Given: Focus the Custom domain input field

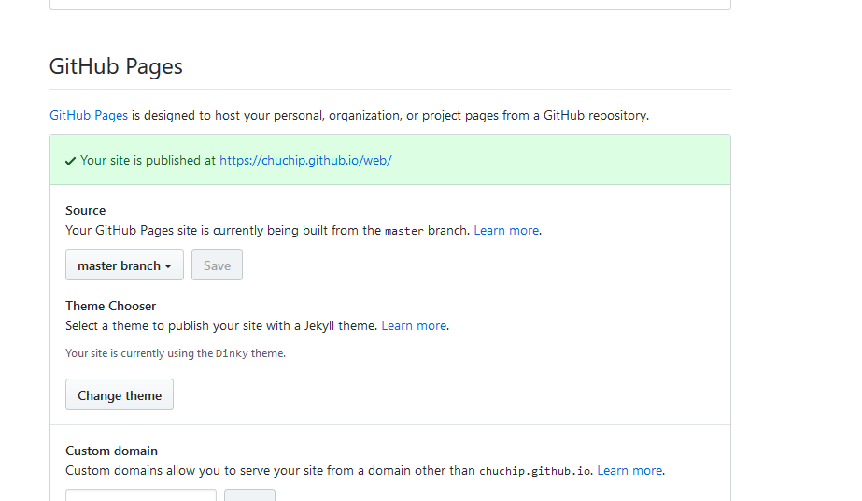Looking at the screenshot, I should pos(141,495).
